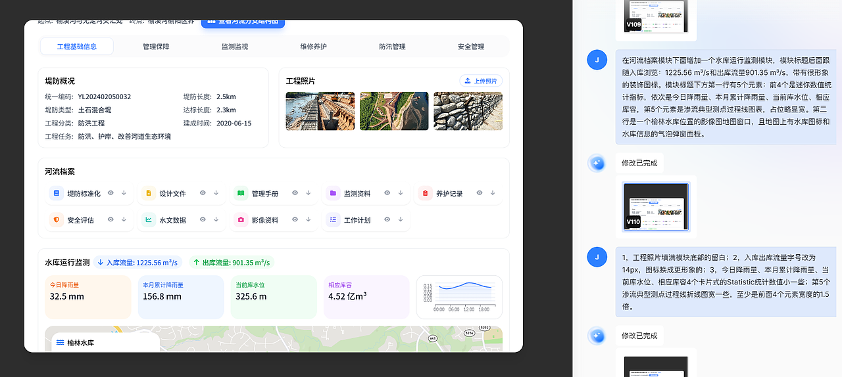Viewport: 842px width, 377px height.
Task: Download 堤防标准化 with arrow icon
Action: click(x=124, y=193)
